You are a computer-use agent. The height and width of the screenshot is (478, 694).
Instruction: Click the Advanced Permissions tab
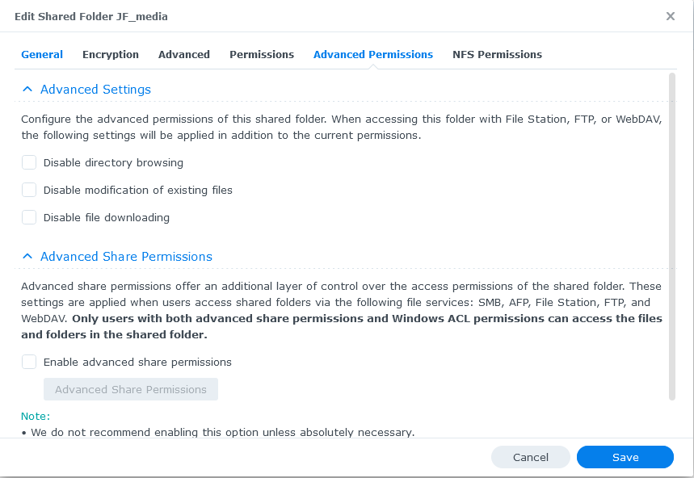point(373,55)
